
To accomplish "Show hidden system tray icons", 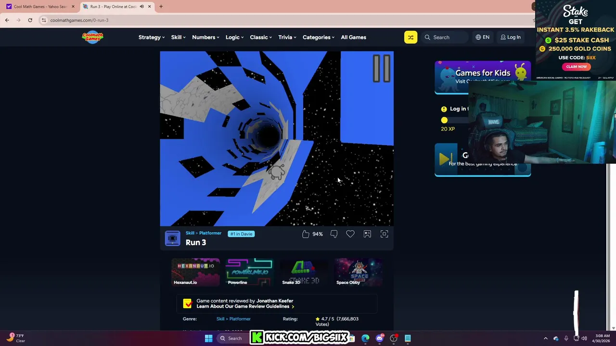I will pyautogui.click(x=545, y=338).
